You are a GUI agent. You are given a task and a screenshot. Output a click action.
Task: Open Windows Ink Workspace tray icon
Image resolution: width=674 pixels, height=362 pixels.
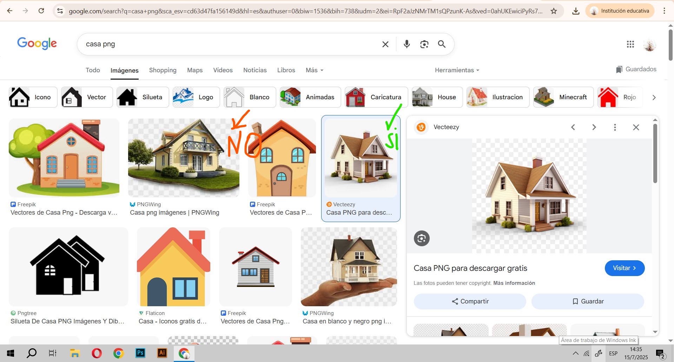click(599, 353)
